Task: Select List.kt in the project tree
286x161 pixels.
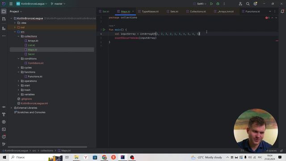Action: click(x=31, y=45)
